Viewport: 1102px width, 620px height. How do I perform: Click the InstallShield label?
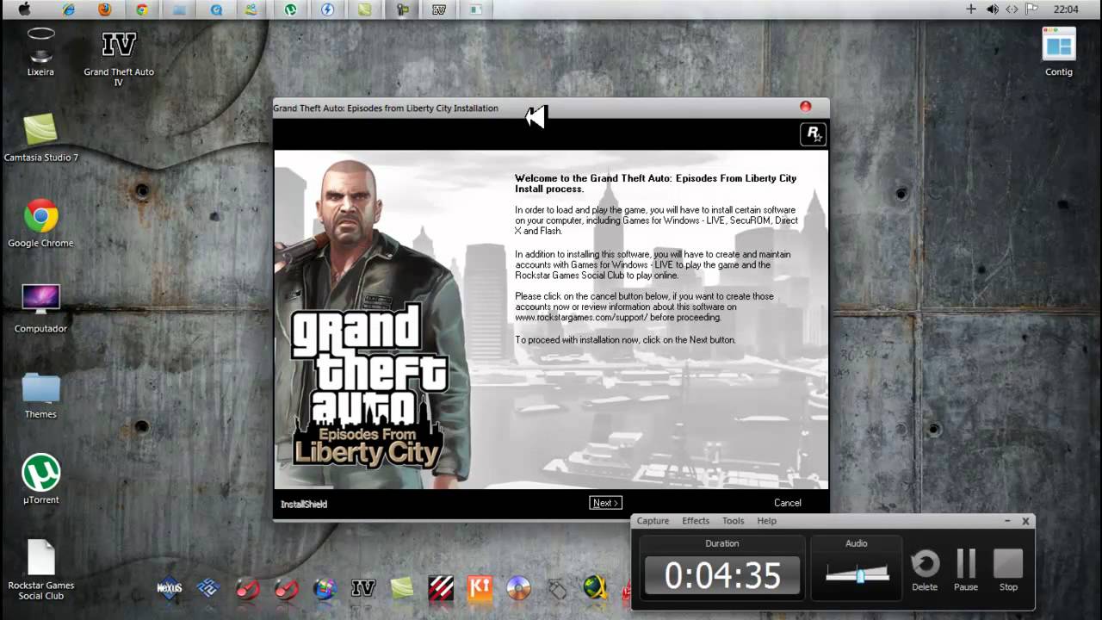(x=304, y=504)
